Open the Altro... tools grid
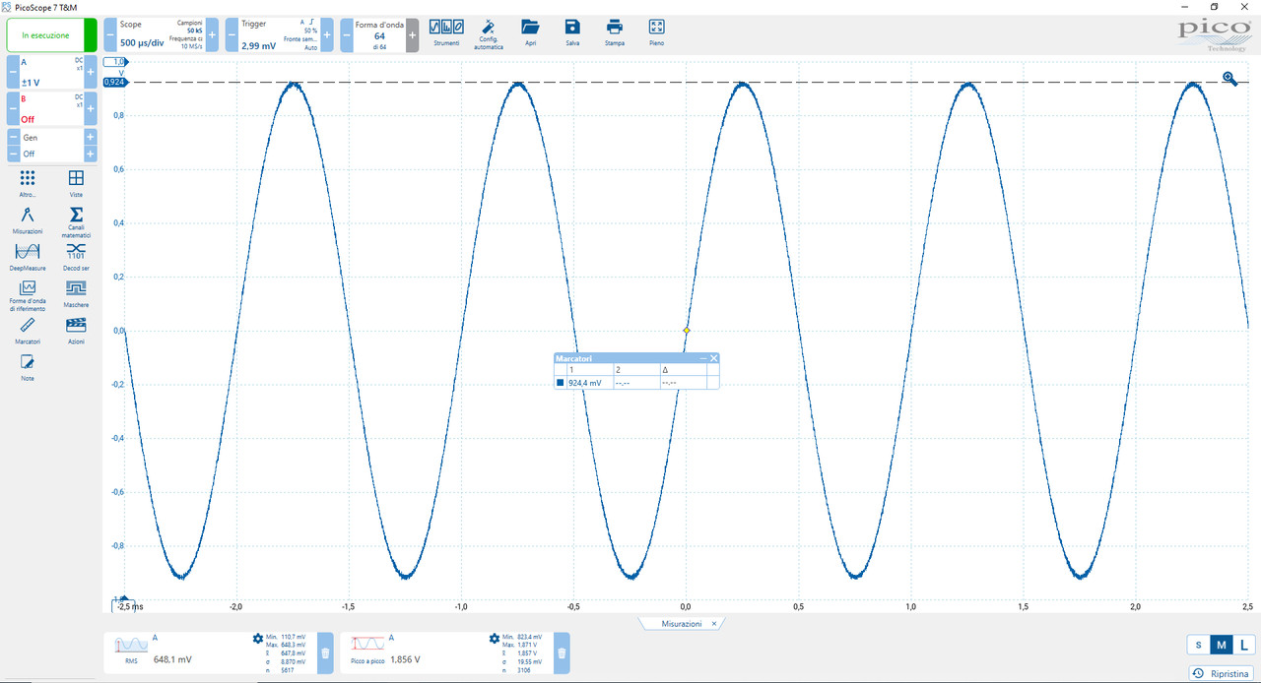Image resolution: width=1261 pixels, height=683 pixels. (28, 182)
